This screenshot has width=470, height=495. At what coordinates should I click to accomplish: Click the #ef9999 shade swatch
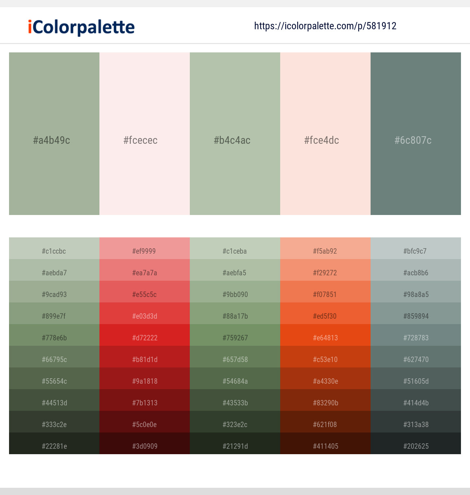(144, 251)
